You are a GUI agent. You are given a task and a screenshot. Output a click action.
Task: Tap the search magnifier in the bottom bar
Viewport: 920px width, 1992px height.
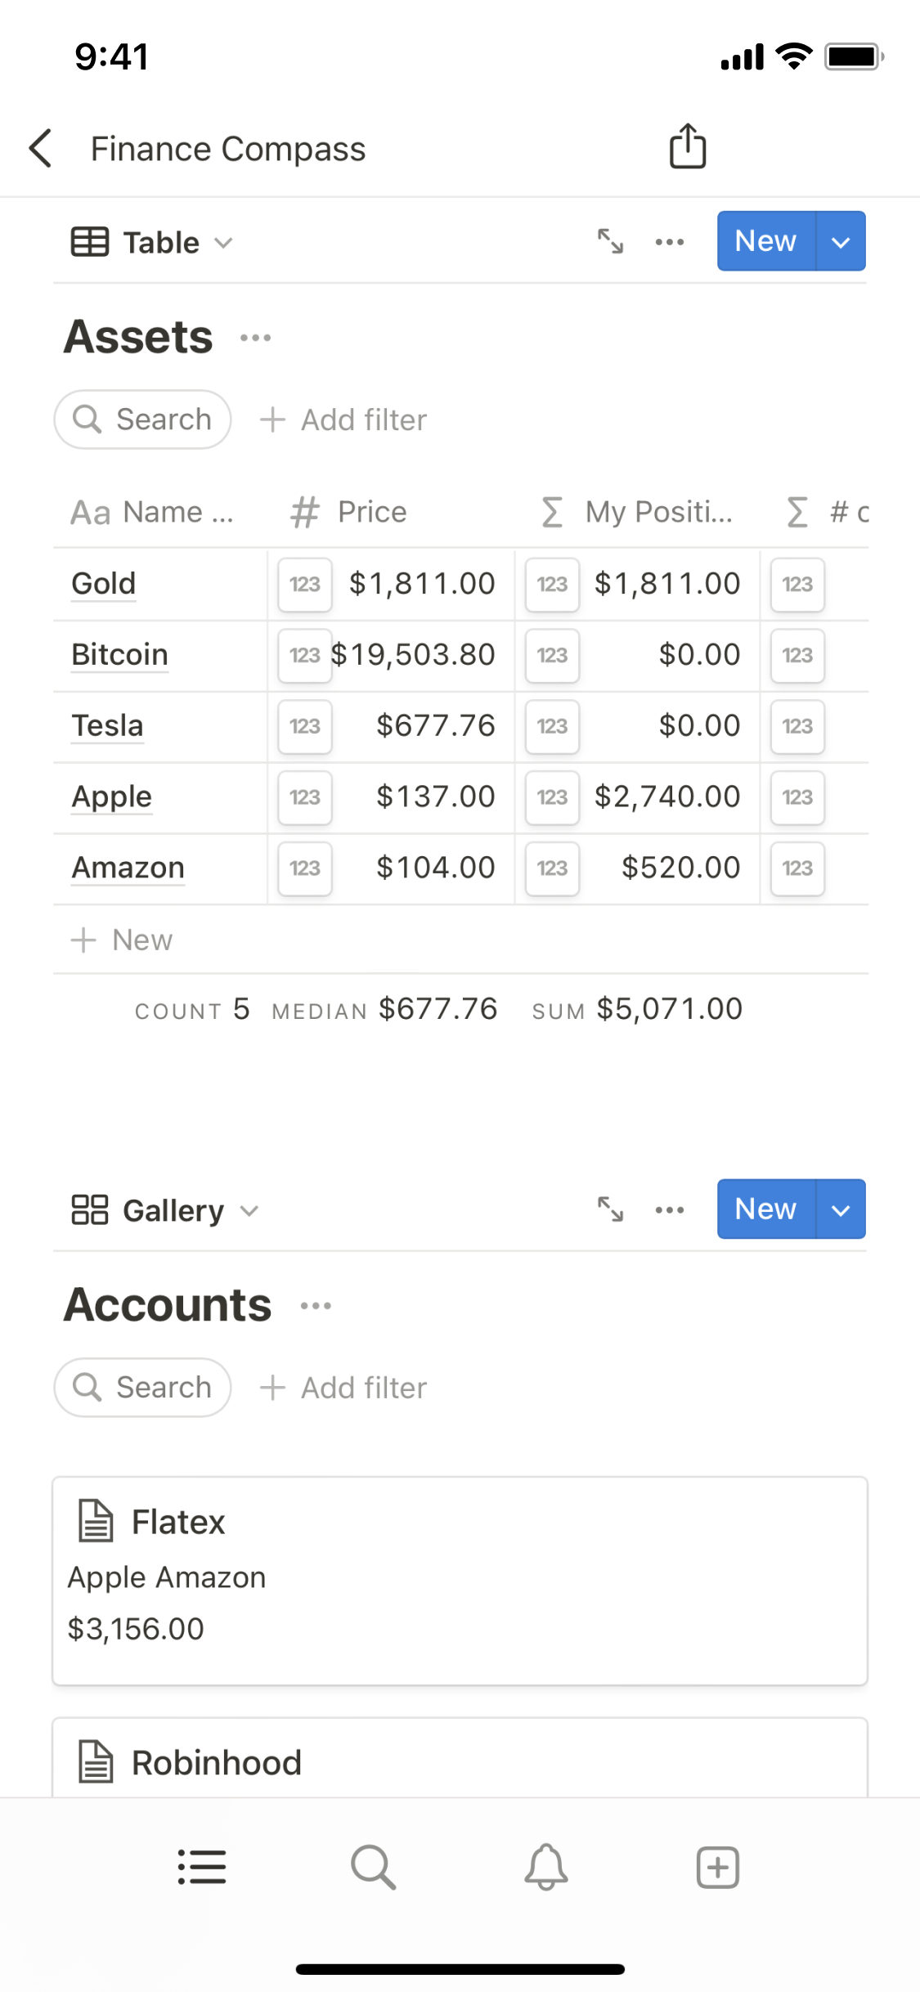tap(373, 1867)
